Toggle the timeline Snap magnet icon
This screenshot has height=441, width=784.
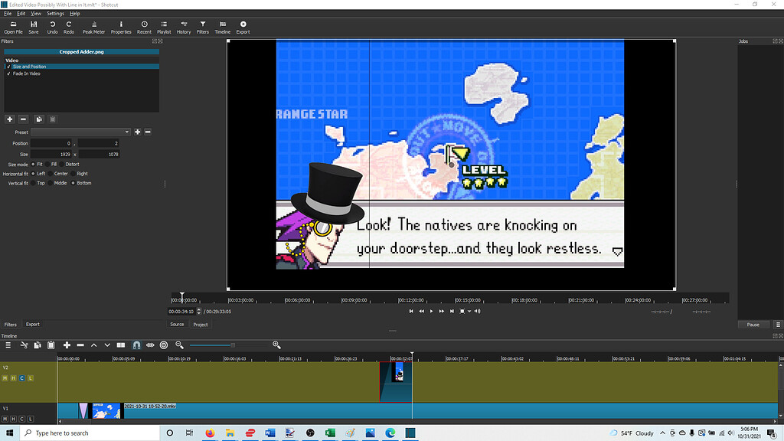(x=136, y=345)
